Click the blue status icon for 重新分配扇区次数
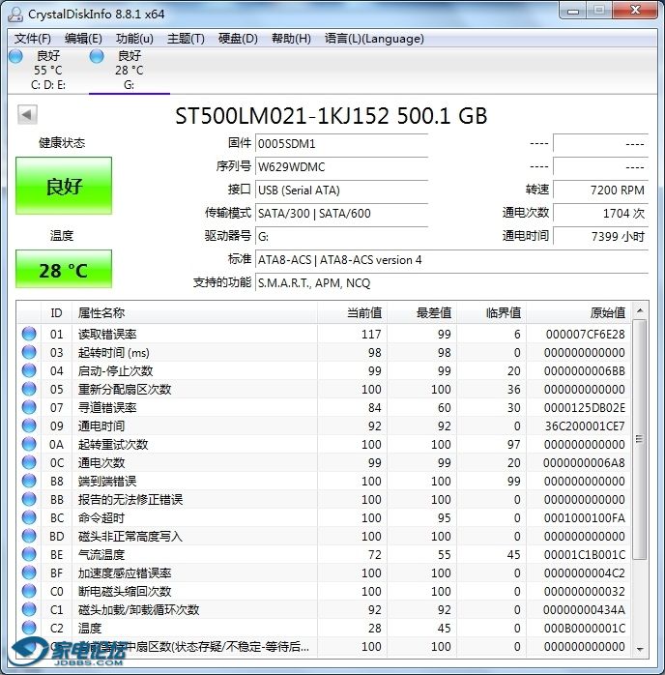 (x=29, y=389)
